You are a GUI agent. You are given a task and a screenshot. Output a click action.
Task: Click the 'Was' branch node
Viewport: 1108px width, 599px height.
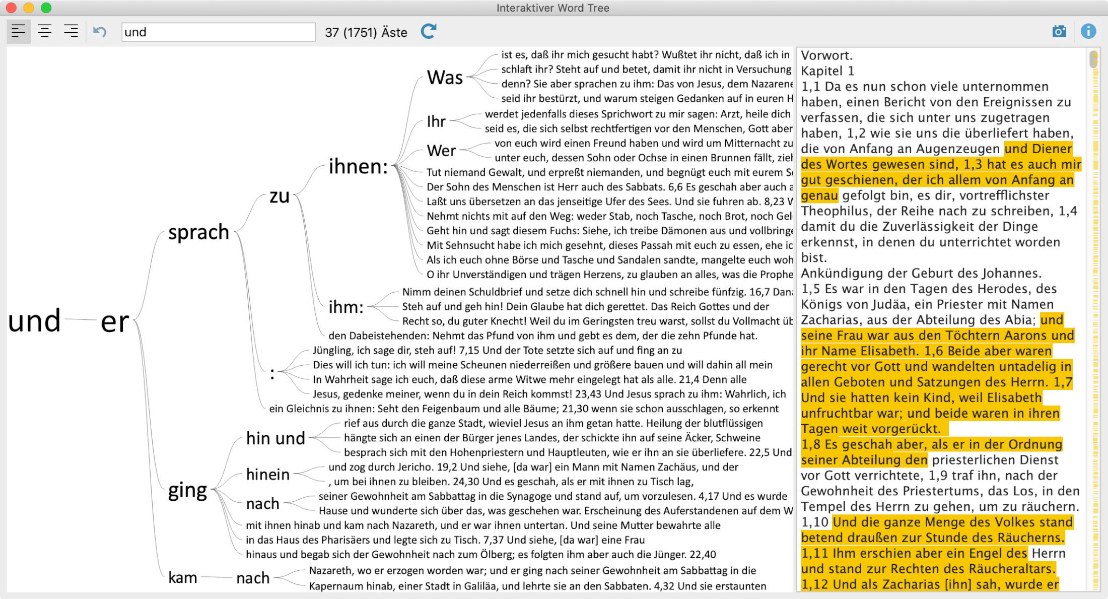point(445,77)
